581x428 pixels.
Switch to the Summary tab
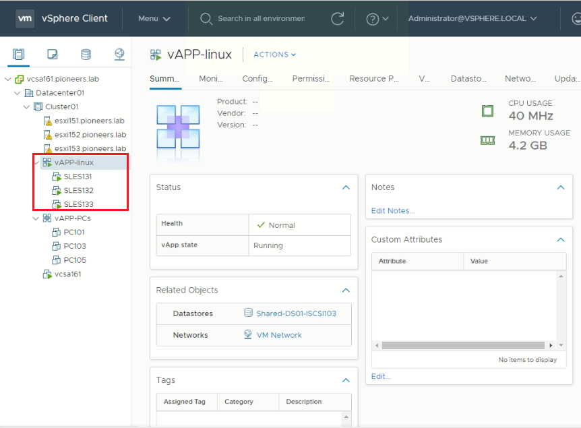tap(164, 79)
